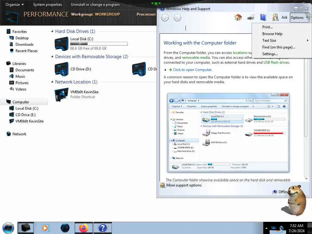Open Pictures library in sidebar
The width and height of the screenshot is (312, 234).
click(x=22, y=83)
